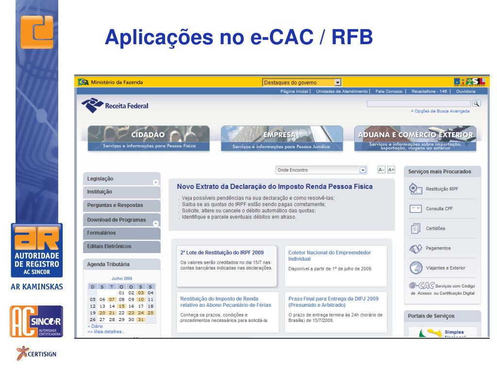Select Editais Eletrônicos menu item
Image resolution: width=497 pixels, height=373 pixels.
click(x=122, y=246)
